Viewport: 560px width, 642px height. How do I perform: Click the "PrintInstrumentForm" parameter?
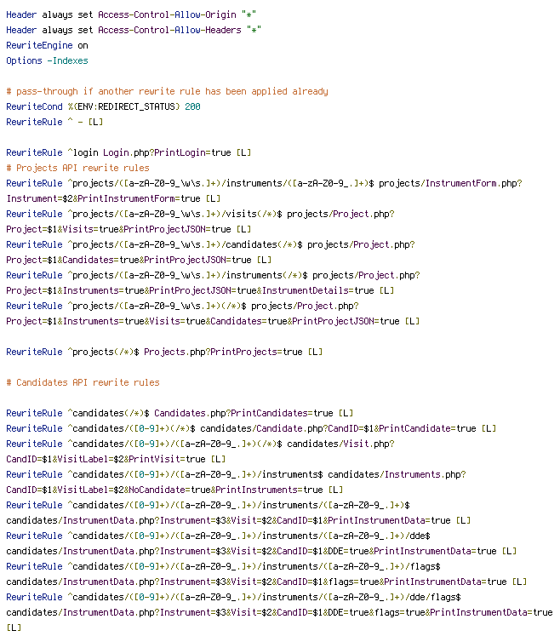[127, 198]
